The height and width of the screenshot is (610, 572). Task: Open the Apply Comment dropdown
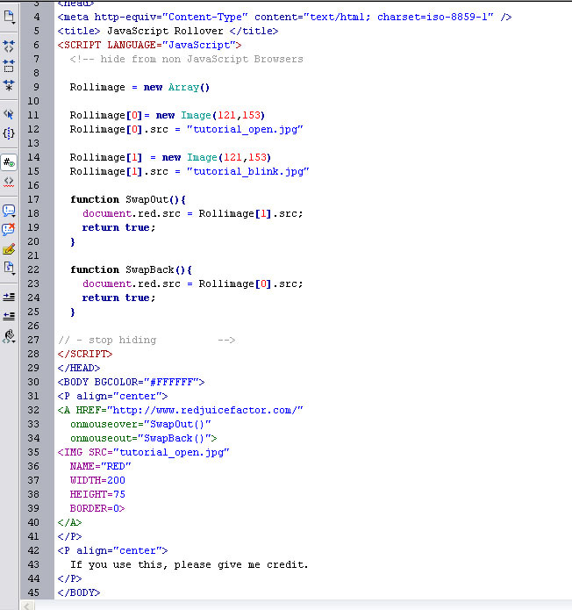(x=9, y=211)
